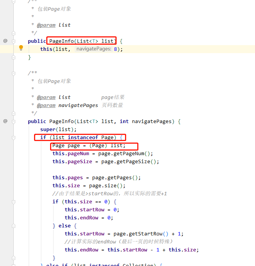Fold the 'if (list instanceof Page)' block
Screen dimensions: 255x266
(14, 138)
